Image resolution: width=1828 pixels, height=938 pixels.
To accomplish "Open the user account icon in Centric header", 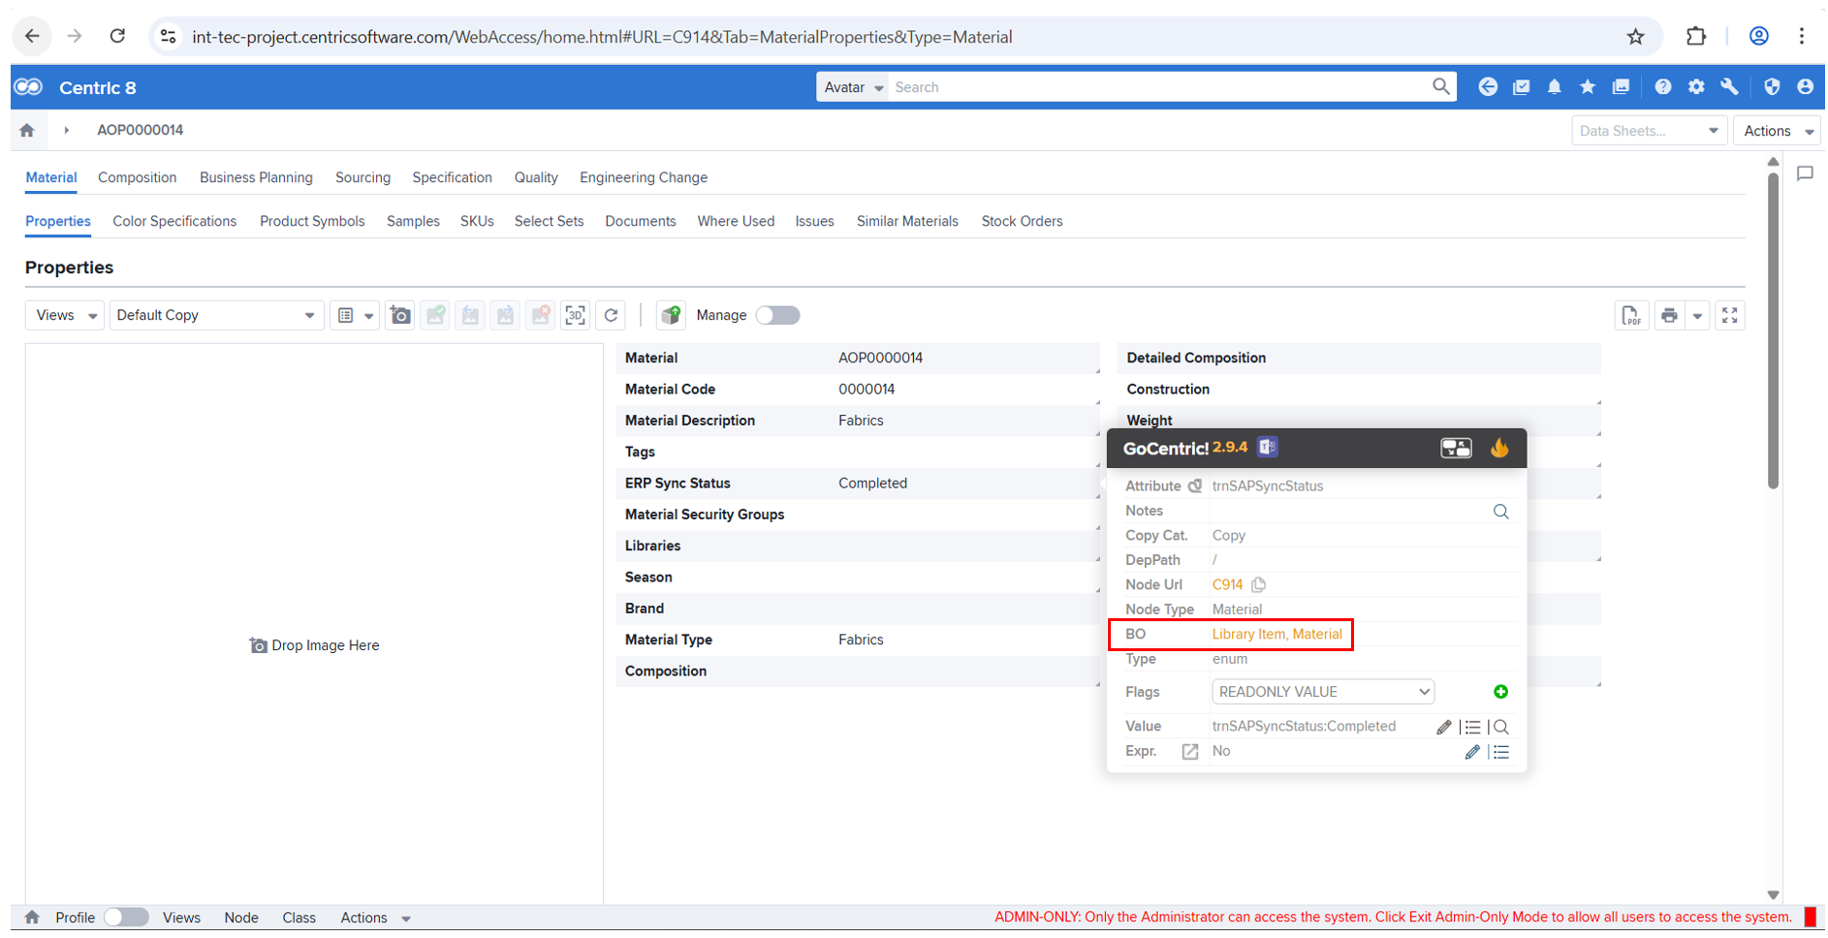I will (1805, 87).
